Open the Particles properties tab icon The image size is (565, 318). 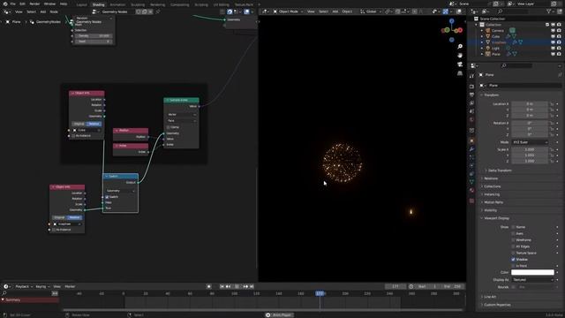[x=471, y=157]
